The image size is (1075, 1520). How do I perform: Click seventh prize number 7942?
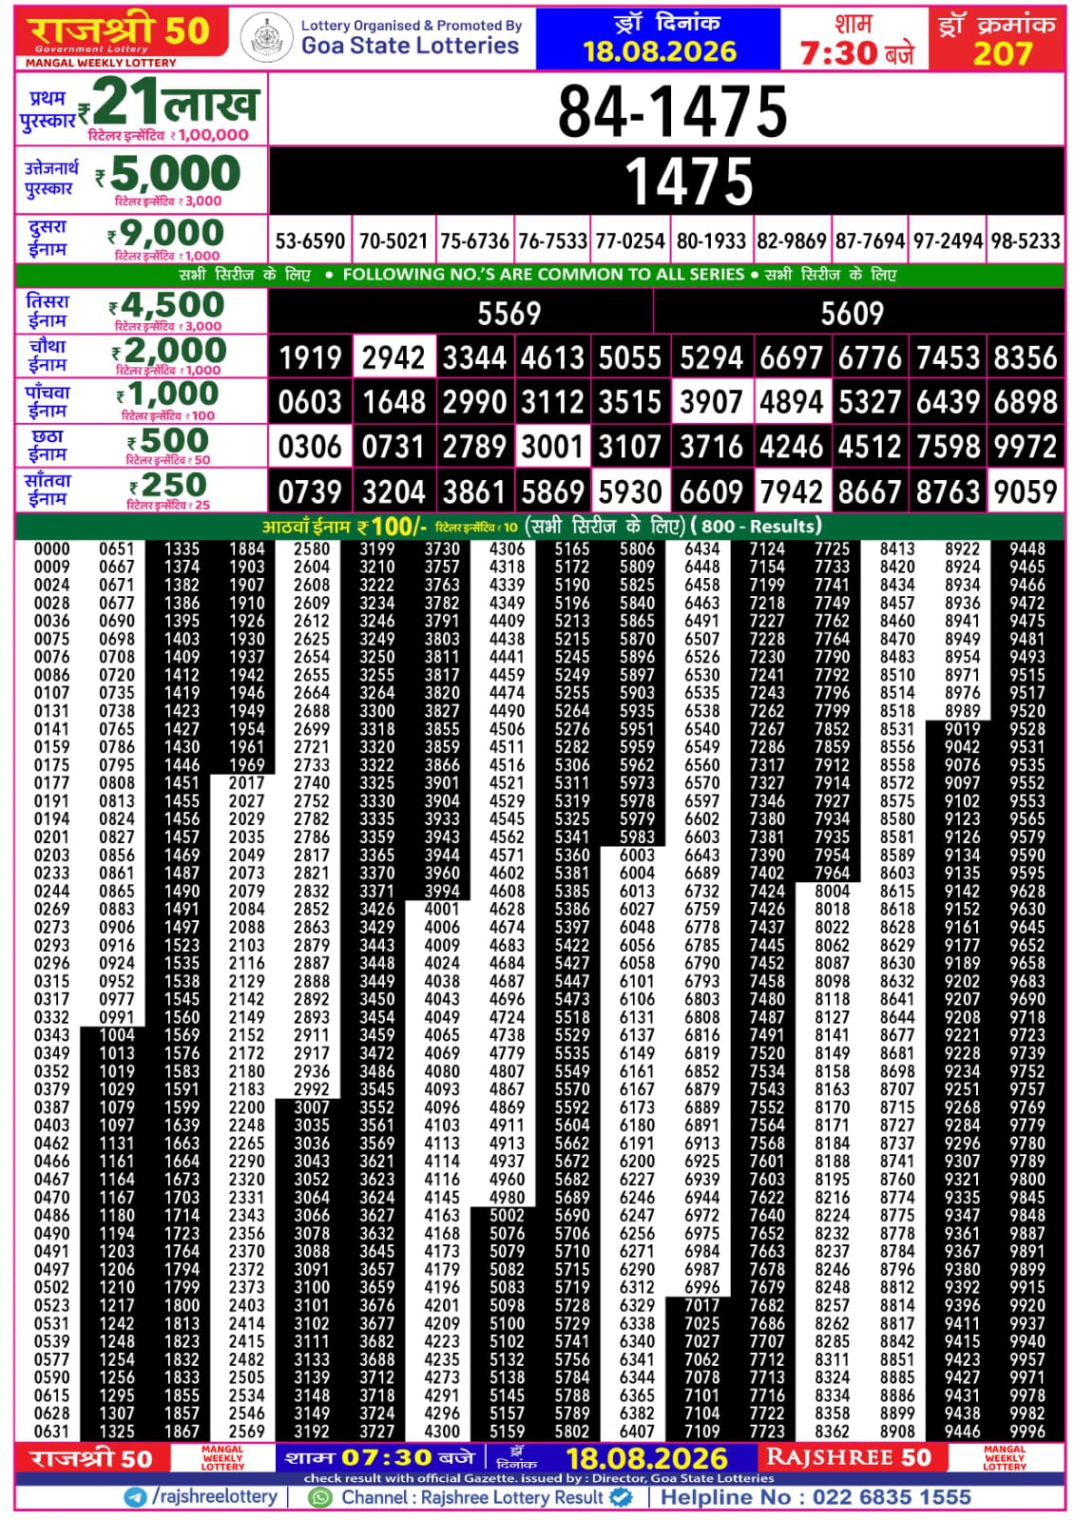(x=791, y=491)
